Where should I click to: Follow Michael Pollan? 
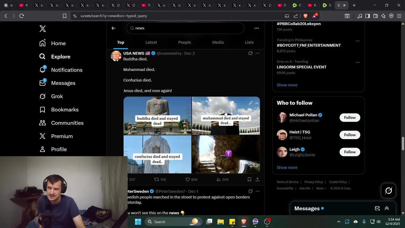(350, 118)
